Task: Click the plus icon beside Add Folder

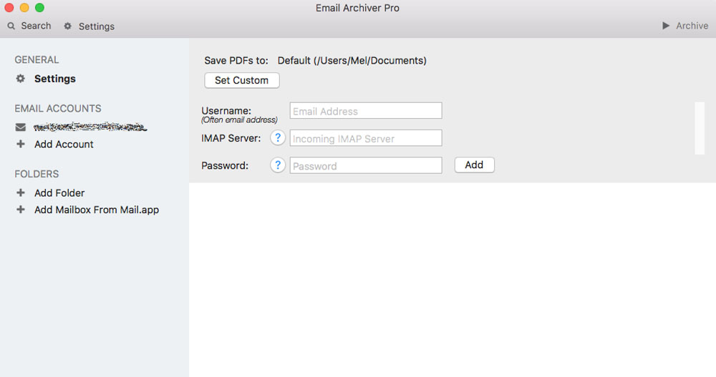Action: coord(21,193)
